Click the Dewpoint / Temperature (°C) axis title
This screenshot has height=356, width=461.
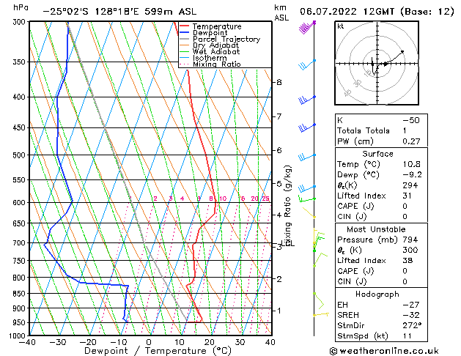click(158, 351)
